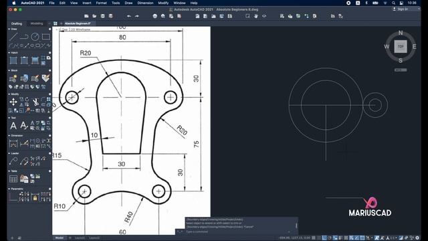Click the 2D Wireframe visual style label

pos(80,29)
